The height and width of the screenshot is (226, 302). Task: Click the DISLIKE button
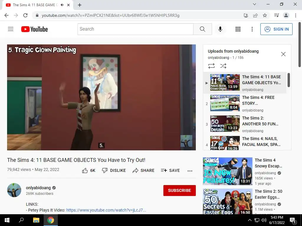click(x=114, y=170)
